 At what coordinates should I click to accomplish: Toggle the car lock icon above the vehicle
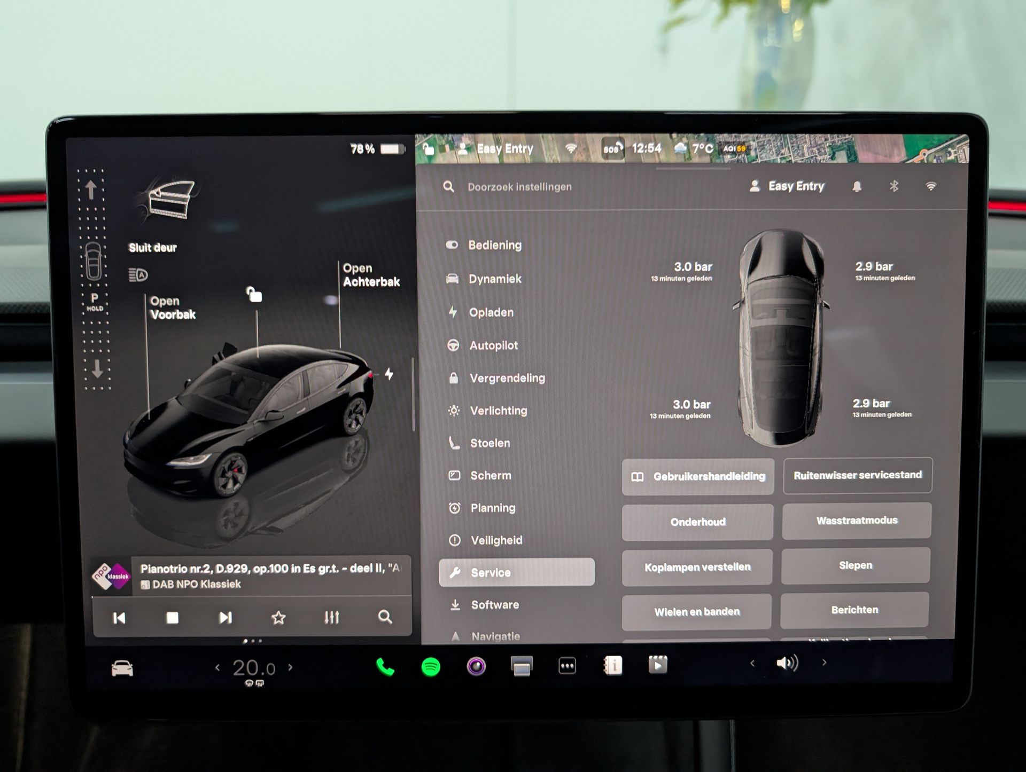point(254,294)
